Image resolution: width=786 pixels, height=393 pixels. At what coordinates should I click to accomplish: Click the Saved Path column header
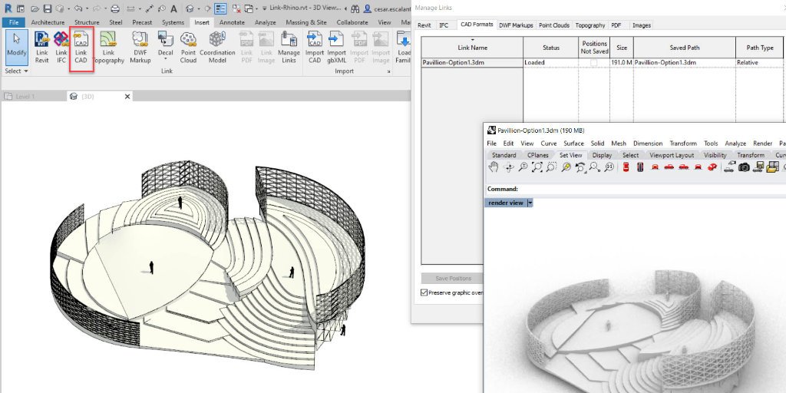click(x=684, y=48)
